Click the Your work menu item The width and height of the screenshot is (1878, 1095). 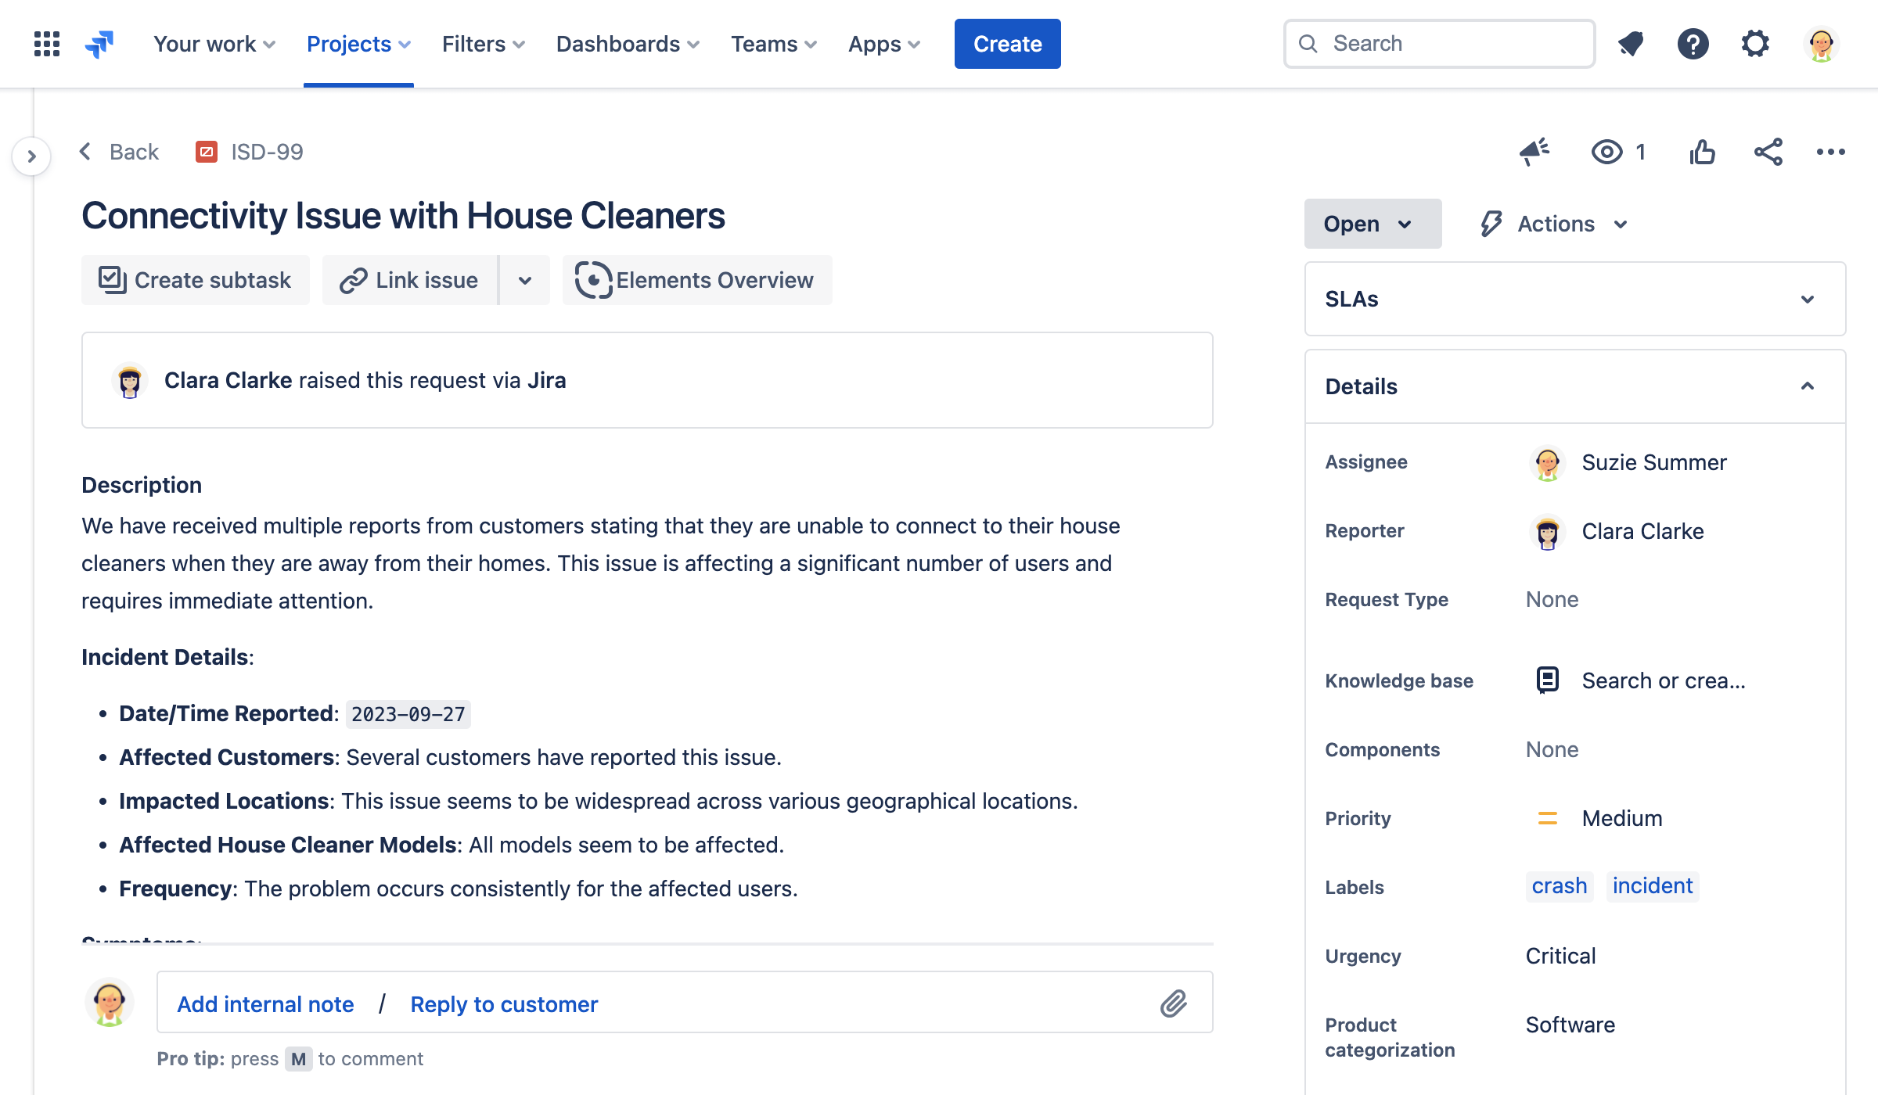click(214, 43)
